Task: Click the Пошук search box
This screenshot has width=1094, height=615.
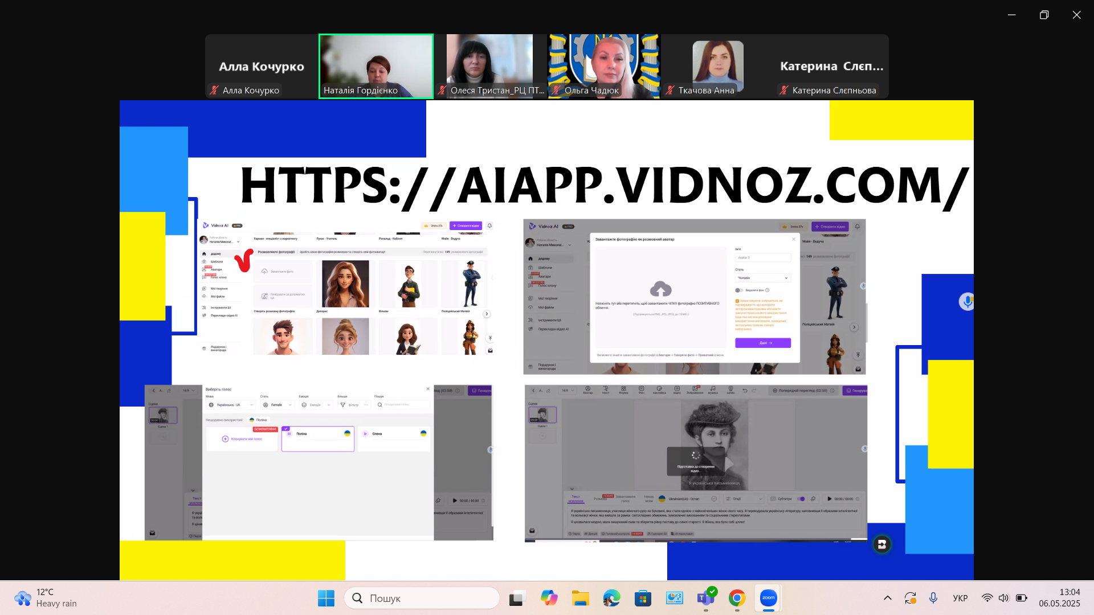Action: pyautogui.click(x=422, y=598)
